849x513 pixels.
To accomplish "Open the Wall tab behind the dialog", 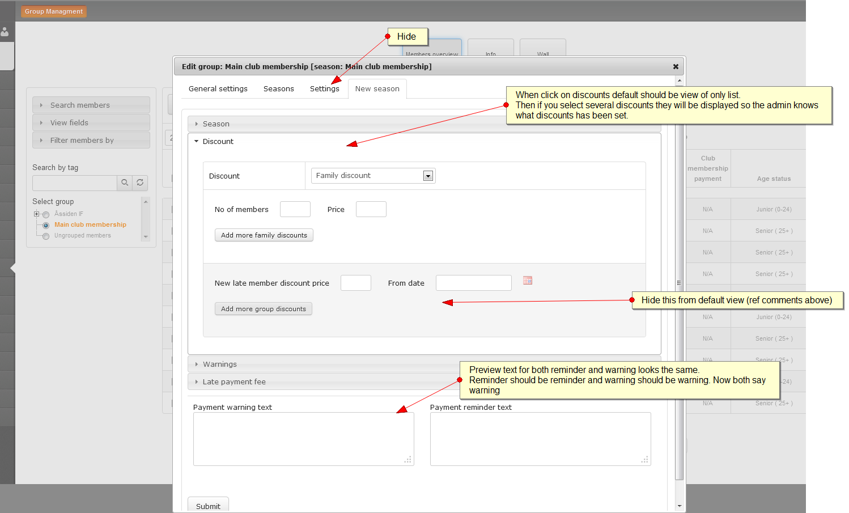I will (x=543, y=48).
